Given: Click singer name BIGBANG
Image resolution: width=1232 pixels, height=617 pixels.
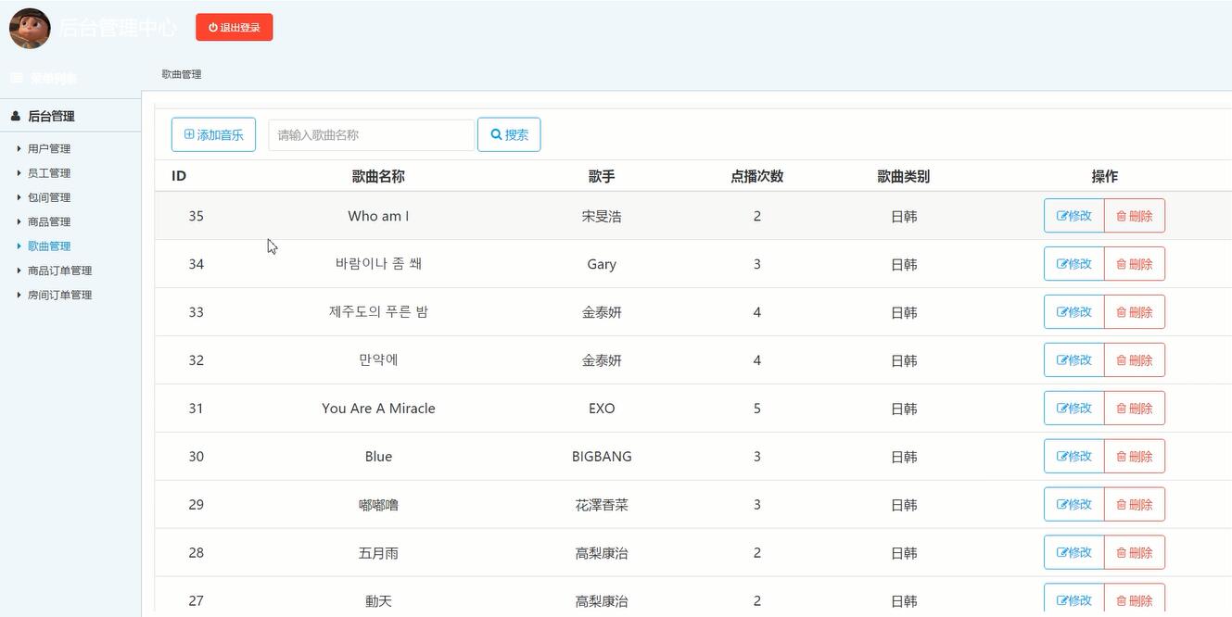Looking at the screenshot, I should coord(602,457).
